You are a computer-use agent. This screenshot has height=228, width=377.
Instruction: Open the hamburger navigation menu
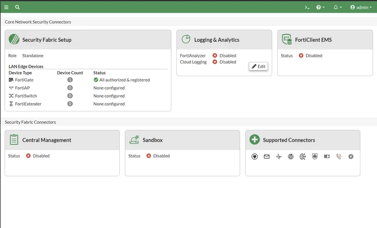(x=6, y=7)
